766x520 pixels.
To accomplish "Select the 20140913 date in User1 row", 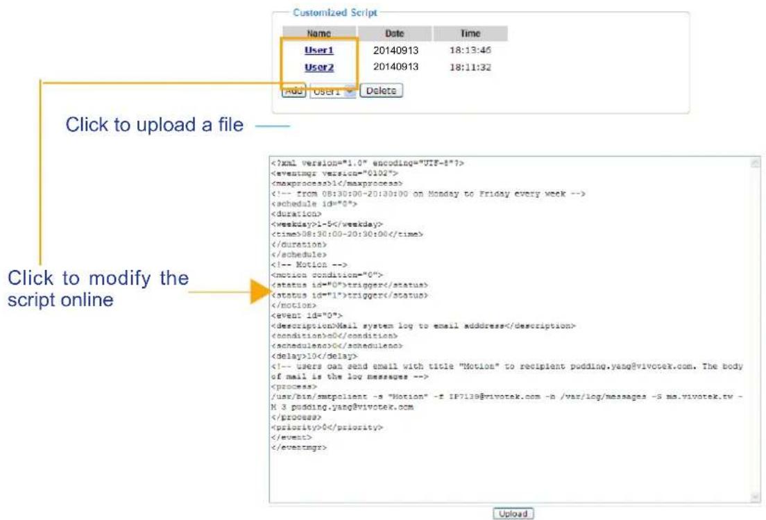I will pos(395,51).
